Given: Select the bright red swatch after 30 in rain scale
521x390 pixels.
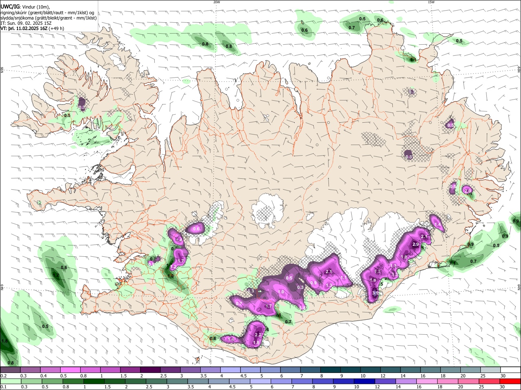Looking at the screenshot, I should pyautogui.click(x=509, y=381).
